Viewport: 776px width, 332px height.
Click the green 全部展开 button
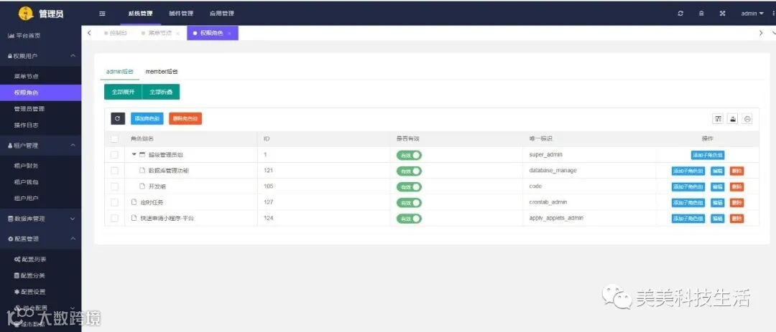tap(124, 92)
